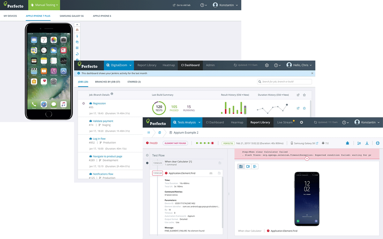Collapse the Test Flow panel
Viewport: 383px width, 239px height.
click(147, 155)
